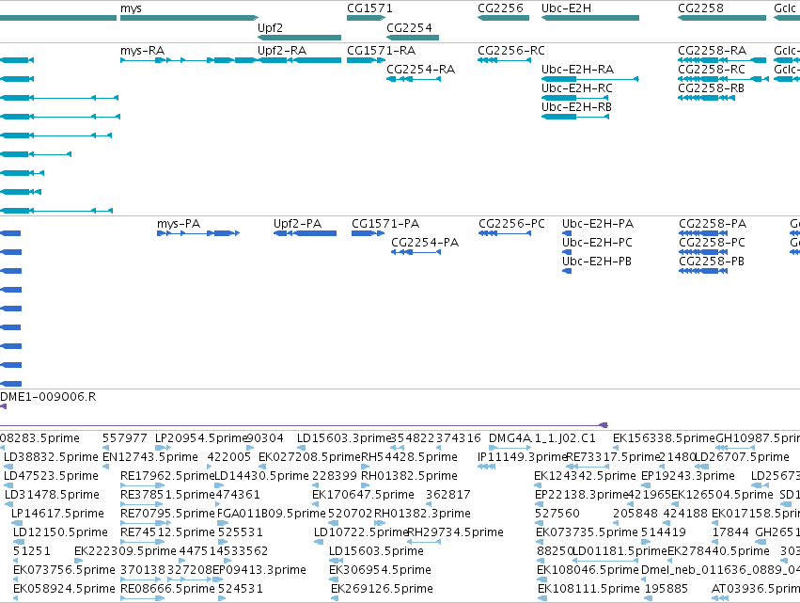Click the Ubc-E2H-PC protein label
The image size is (800, 603).
598,243
